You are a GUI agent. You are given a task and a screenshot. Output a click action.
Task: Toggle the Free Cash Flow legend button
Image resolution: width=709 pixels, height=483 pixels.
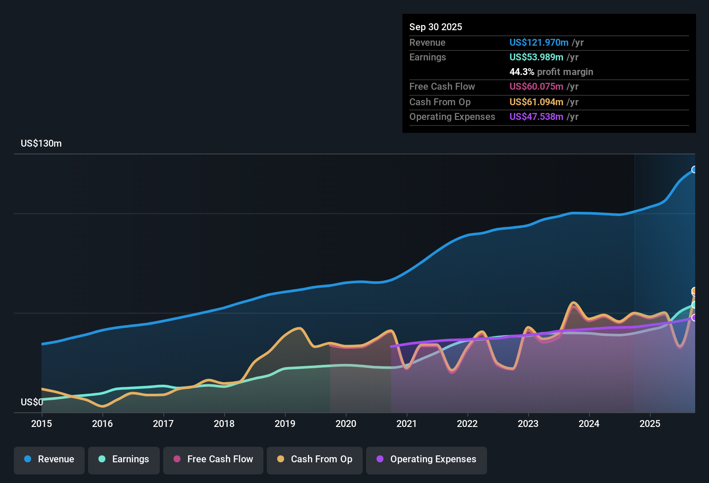(x=213, y=460)
